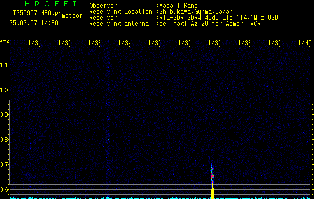Select the observer name Masaki Kano

[x=178, y=6]
